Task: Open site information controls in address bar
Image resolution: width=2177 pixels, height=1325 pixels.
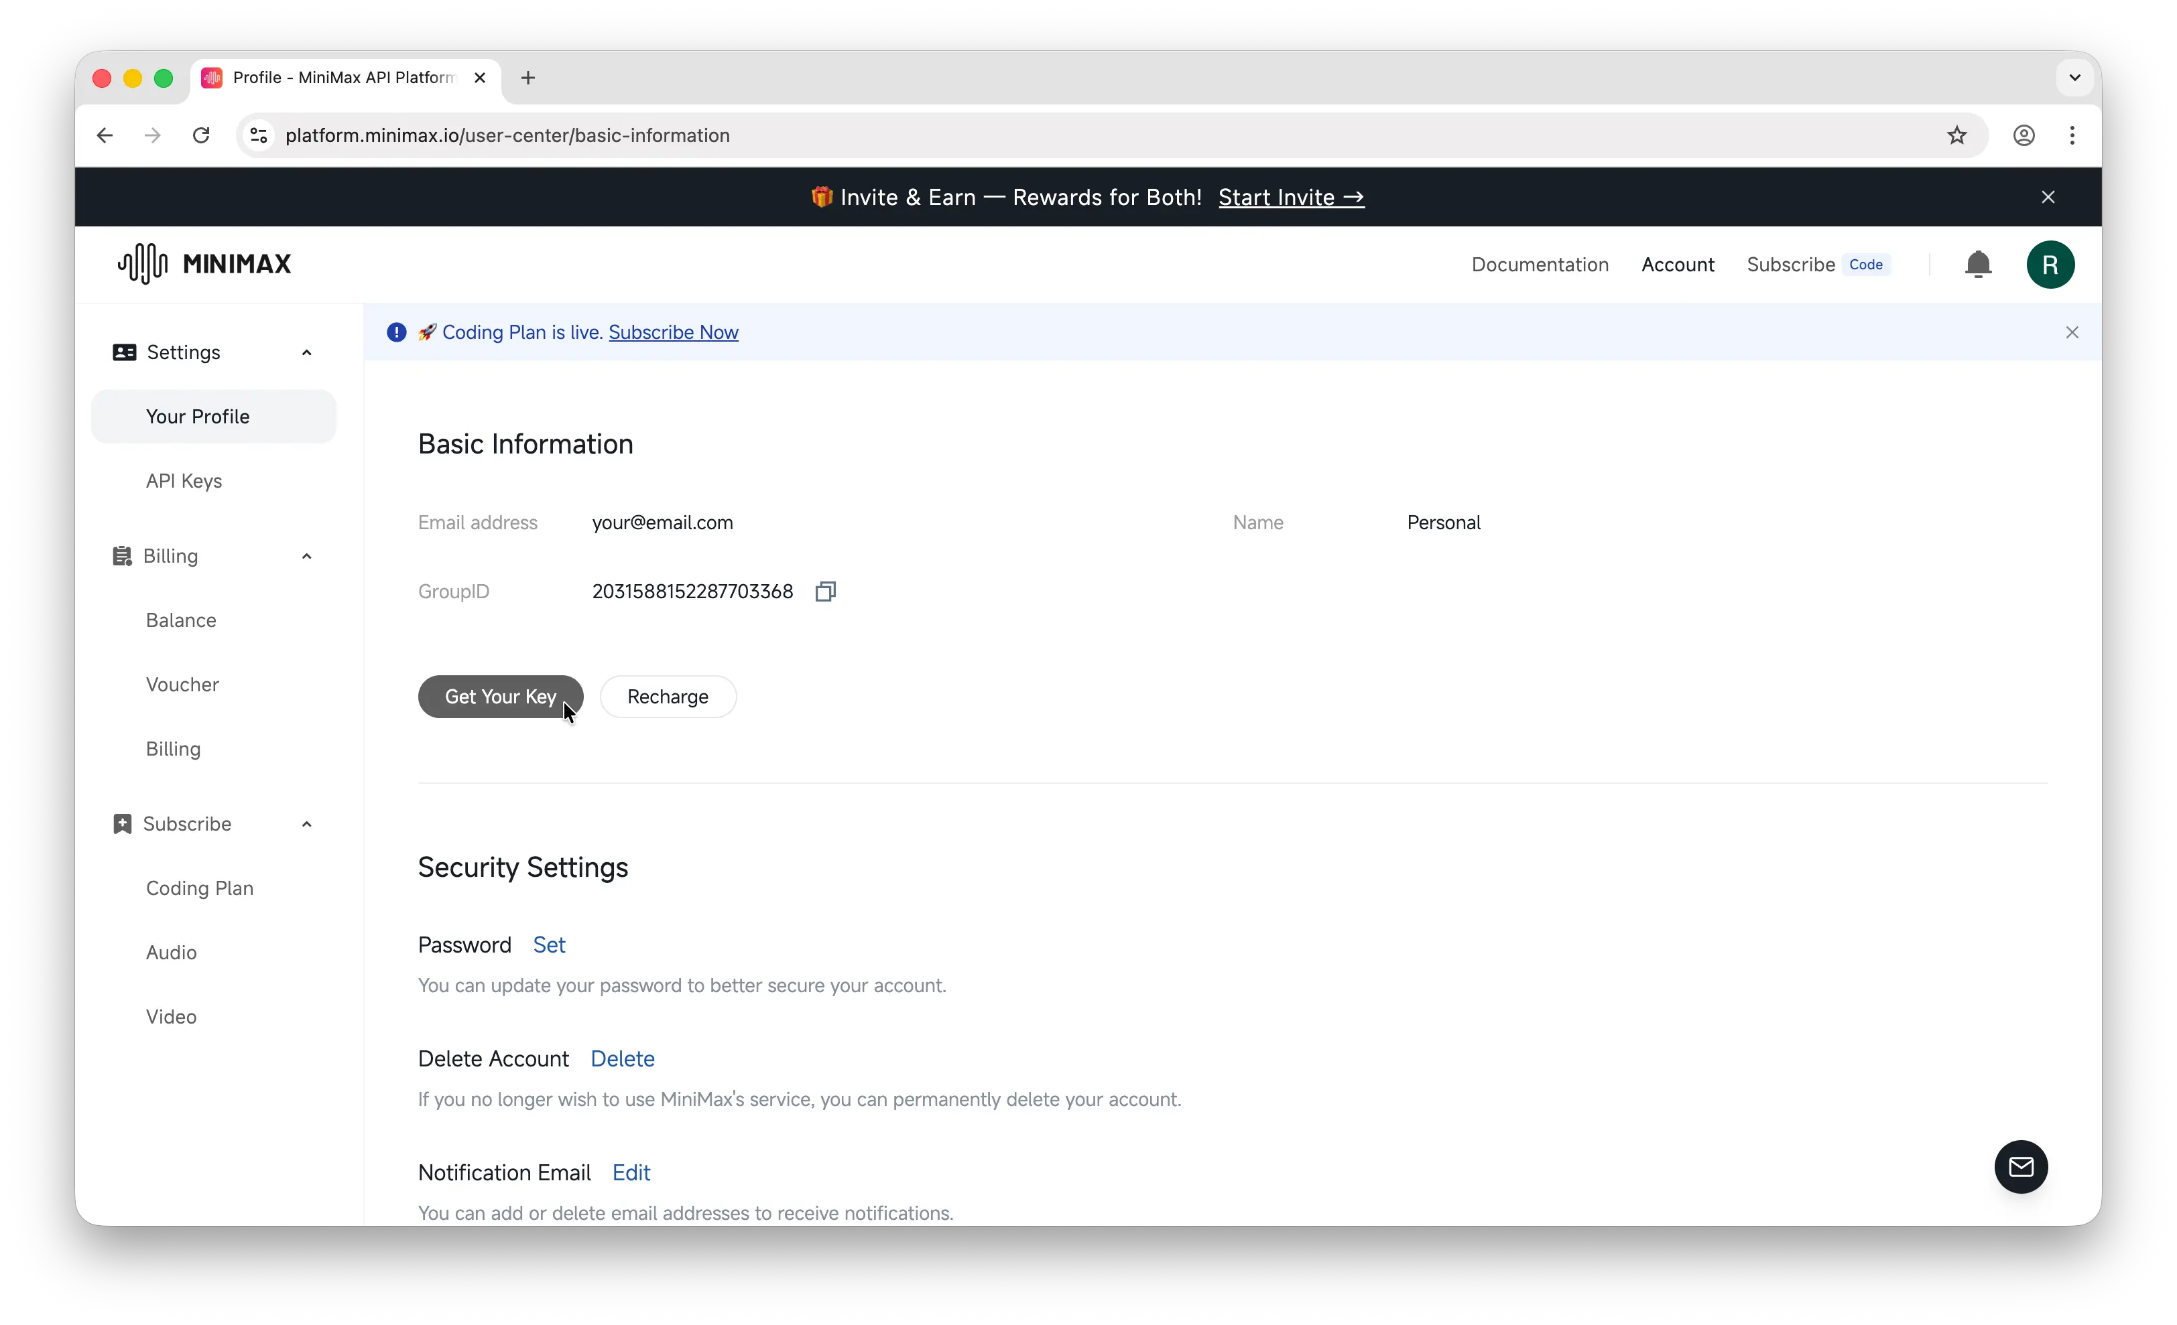Action: [x=258, y=135]
